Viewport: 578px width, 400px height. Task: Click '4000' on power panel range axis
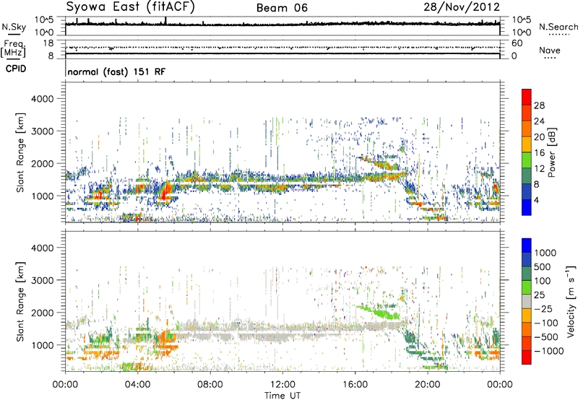click(43, 99)
